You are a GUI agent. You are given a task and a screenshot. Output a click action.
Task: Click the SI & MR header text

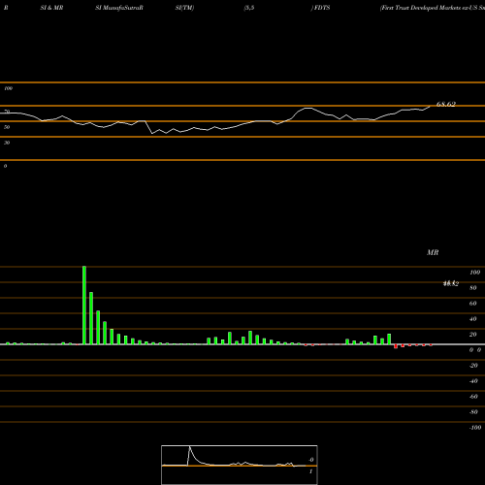pos(51,8)
